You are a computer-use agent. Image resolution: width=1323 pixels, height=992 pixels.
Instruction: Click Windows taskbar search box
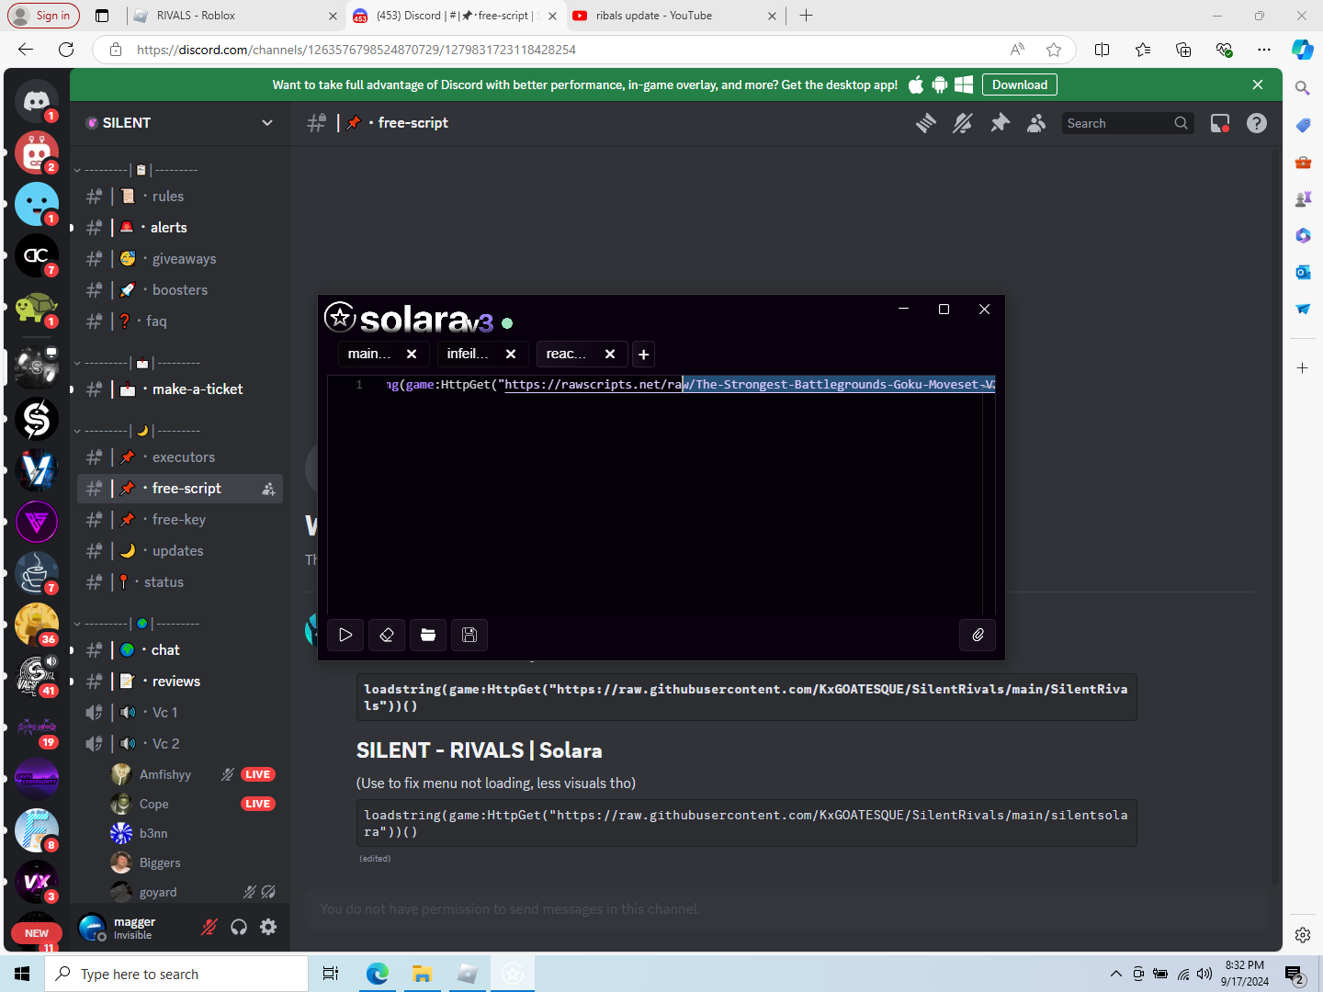[176, 974]
